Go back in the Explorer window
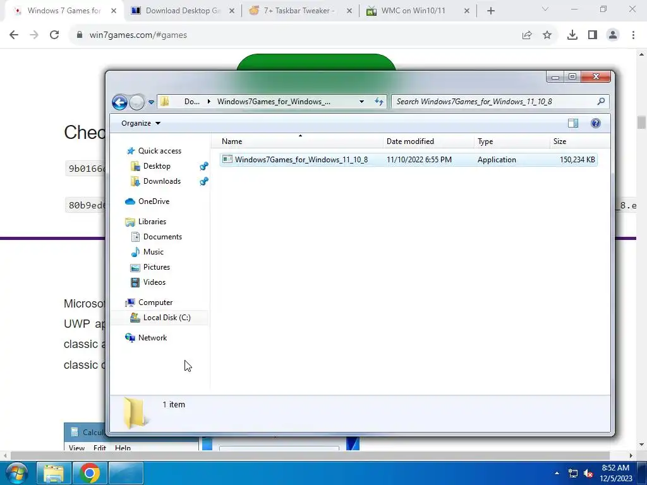 pos(119,102)
